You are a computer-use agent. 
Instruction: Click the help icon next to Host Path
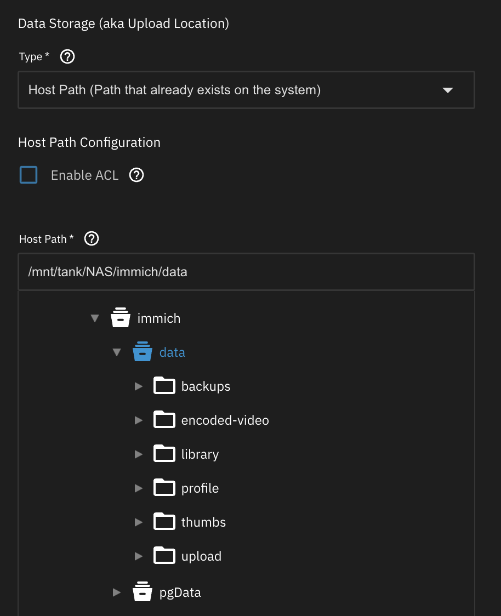tap(92, 239)
